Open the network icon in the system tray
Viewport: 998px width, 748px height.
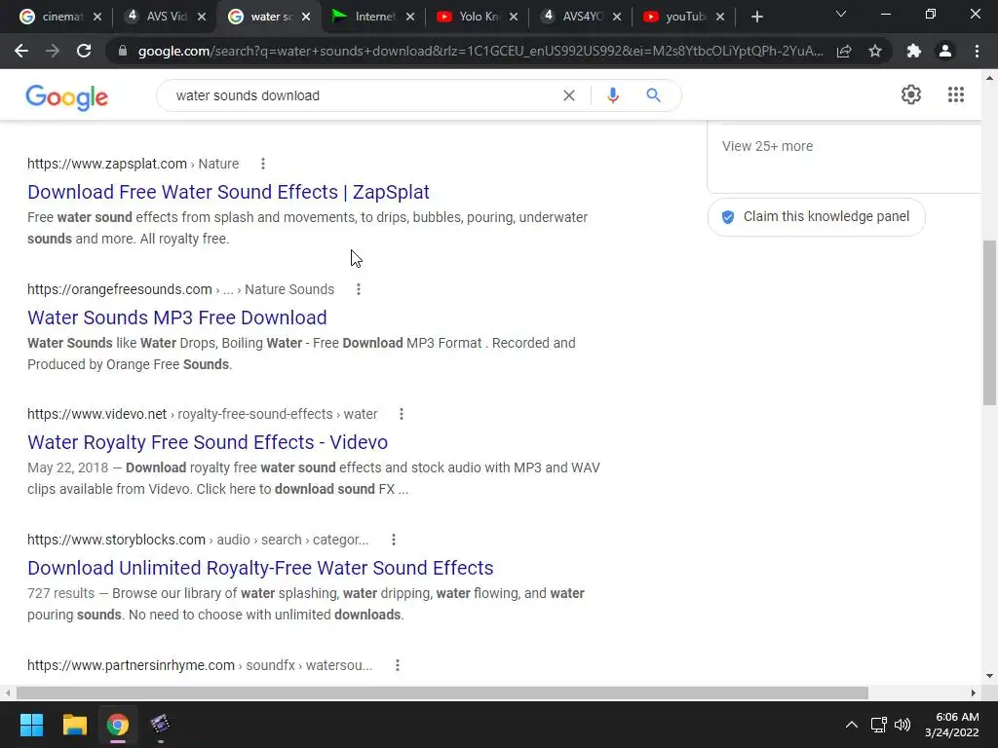[878, 725]
